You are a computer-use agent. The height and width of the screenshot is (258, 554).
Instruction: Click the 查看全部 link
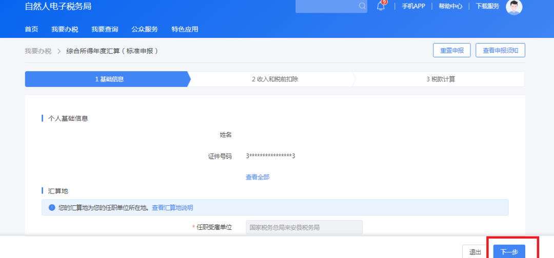tap(258, 177)
